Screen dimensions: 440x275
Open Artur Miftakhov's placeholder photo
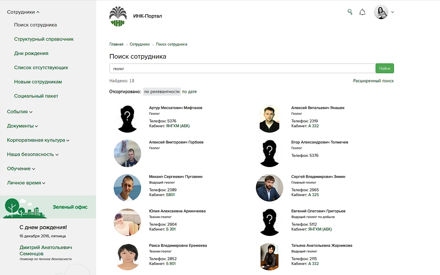pyautogui.click(x=127, y=119)
